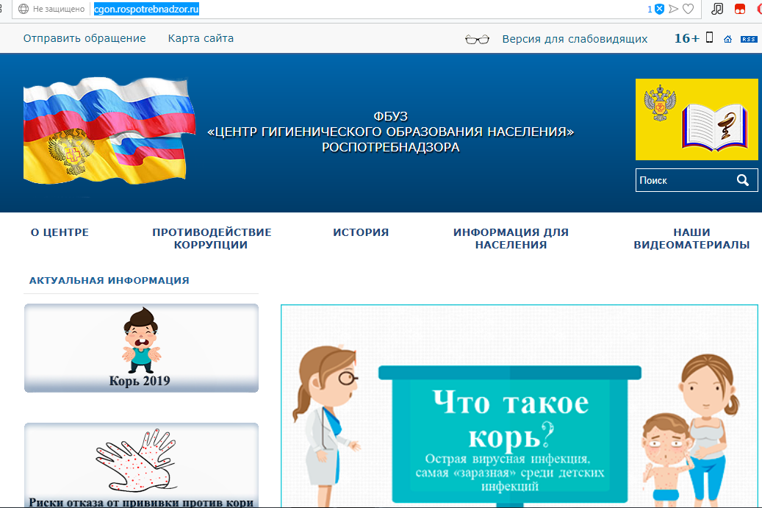Go to homepage via house icon
The width and height of the screenshot is (762, 508).
727,39
